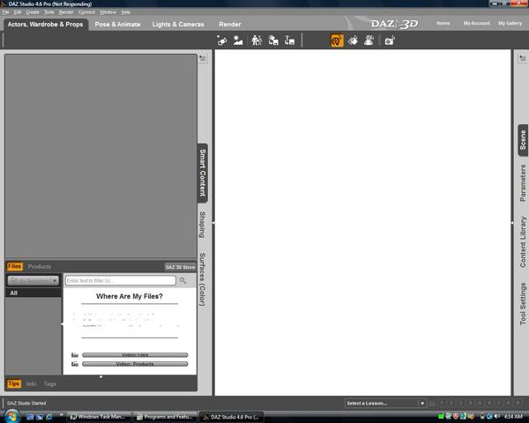Switch to Pose & Animate activity tab
The image size is (529, 423).
(x=117, y=25)
